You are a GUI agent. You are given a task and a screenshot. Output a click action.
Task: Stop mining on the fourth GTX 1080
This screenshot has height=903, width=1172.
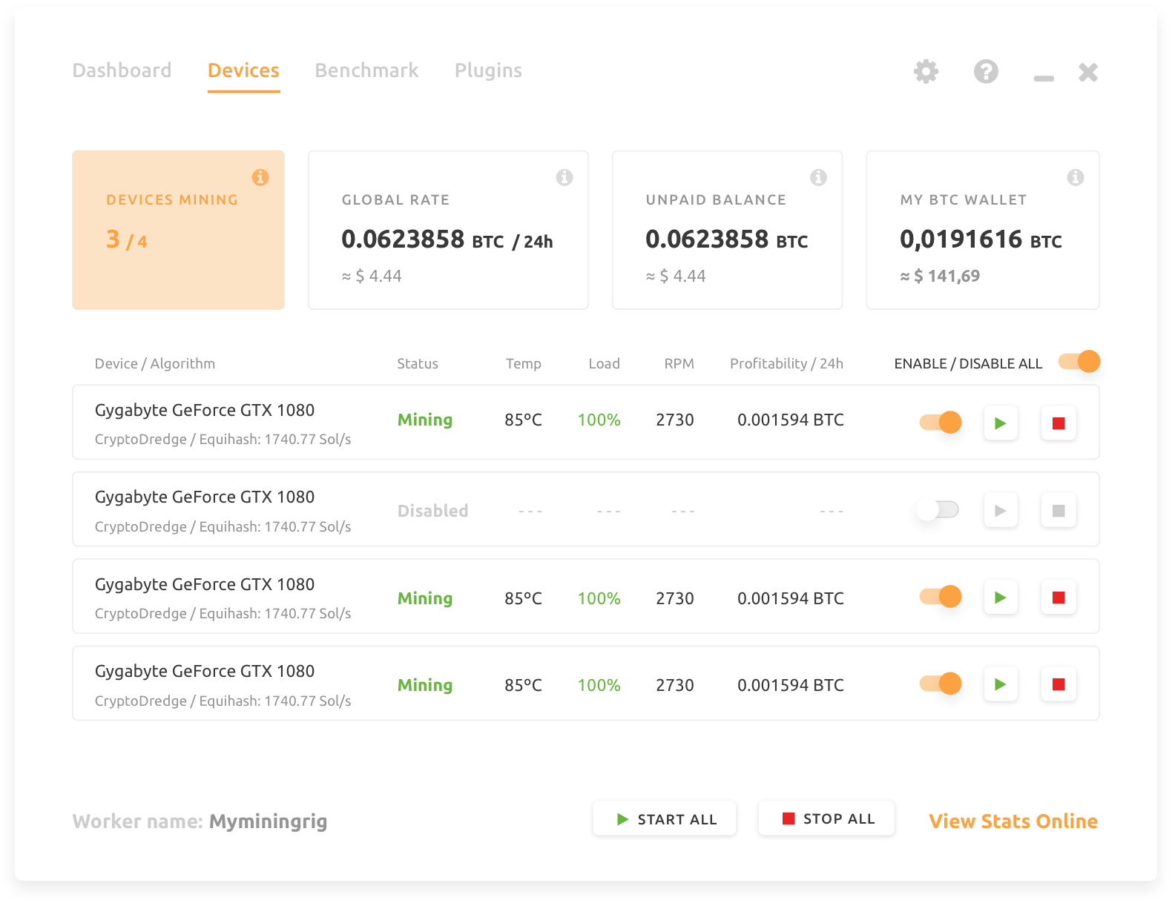coord(1059,684)
